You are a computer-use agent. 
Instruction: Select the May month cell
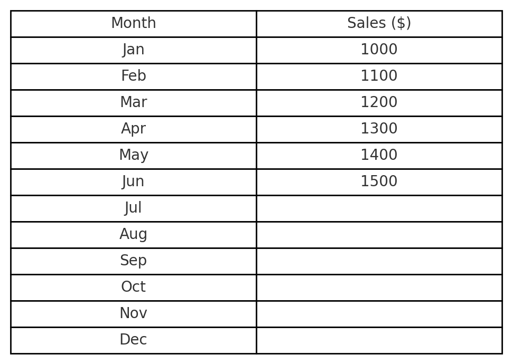pyautogui.click(x=133, y=156)
